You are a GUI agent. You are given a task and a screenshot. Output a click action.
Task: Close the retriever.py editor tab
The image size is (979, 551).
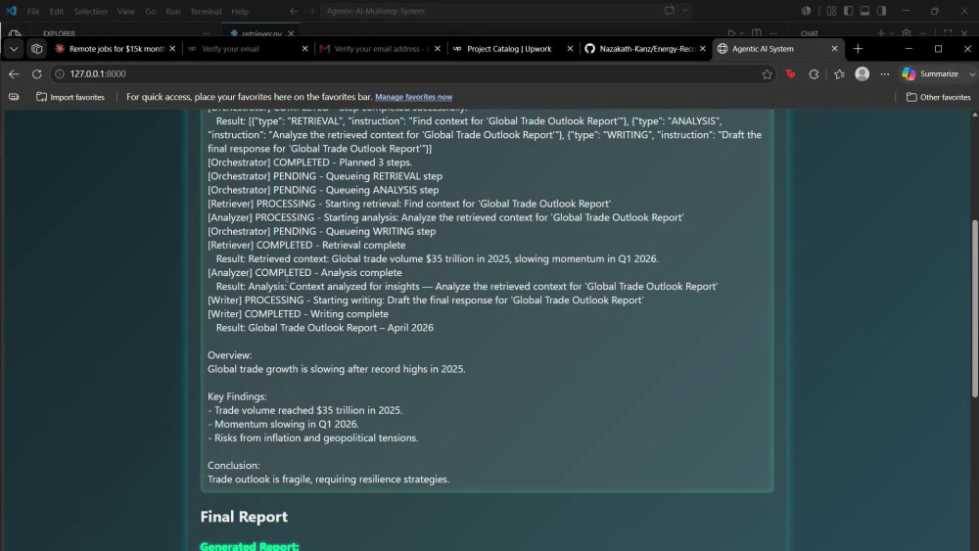point(291,33)
